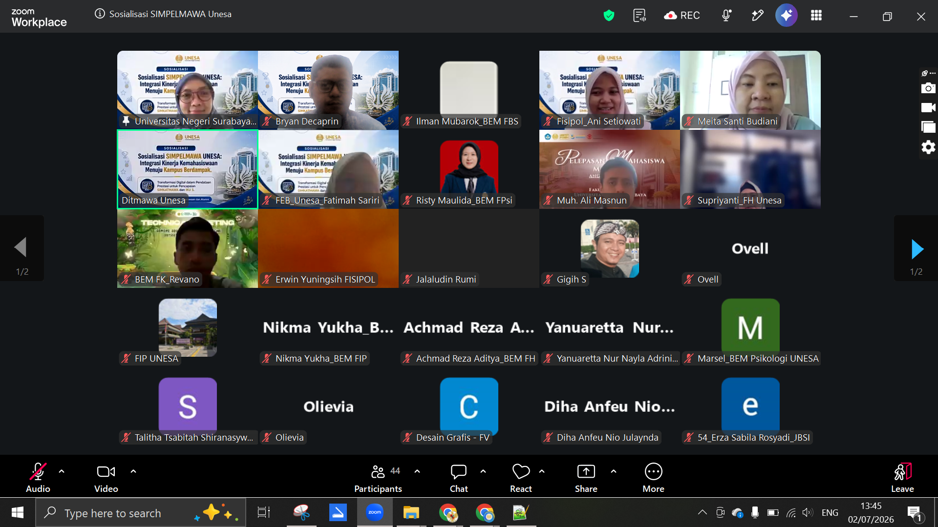
Task: Click the Diha Anfeu Nio Julaynda label
Action: [608, 437]
